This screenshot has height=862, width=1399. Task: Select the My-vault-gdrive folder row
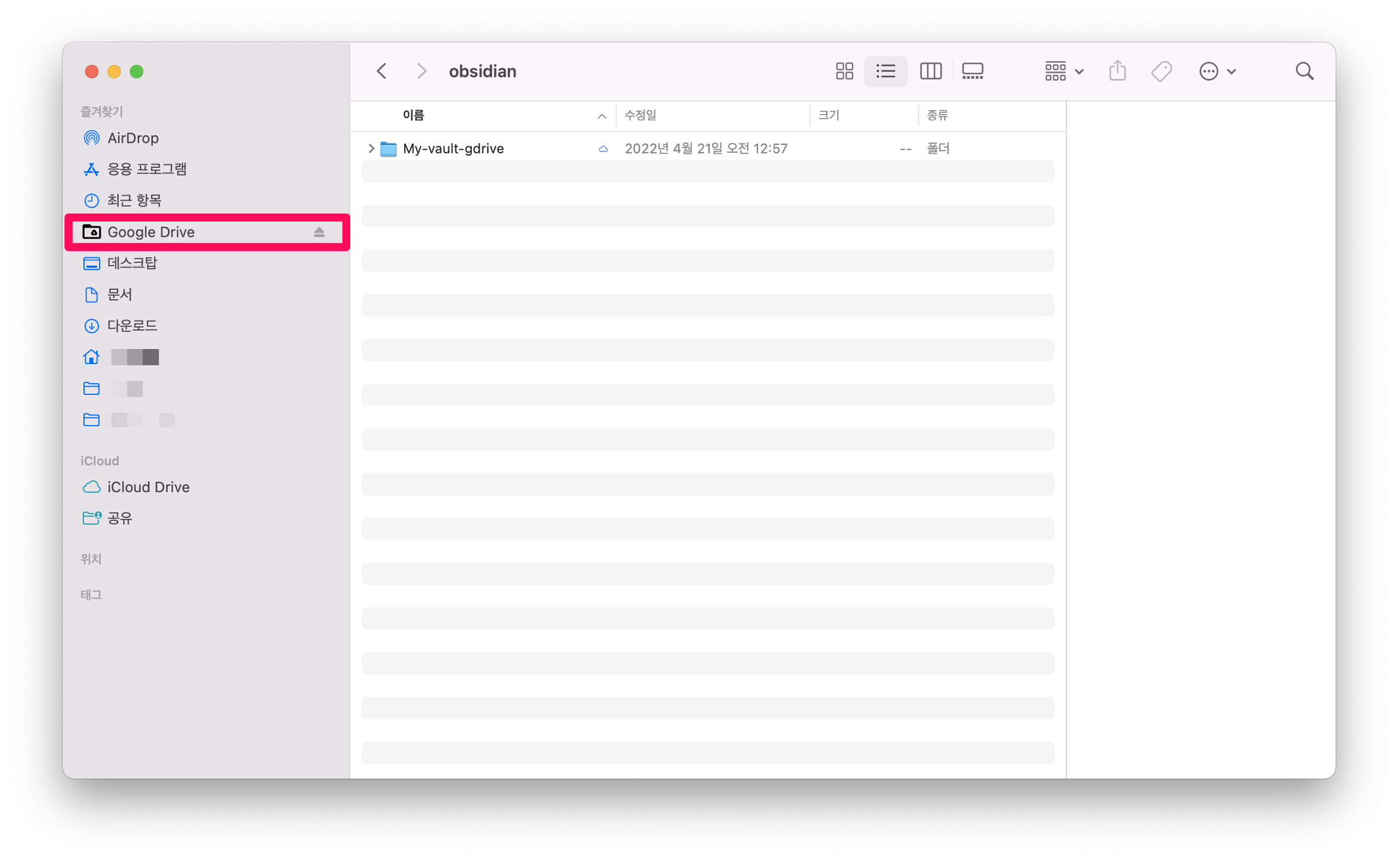[453, 149]
